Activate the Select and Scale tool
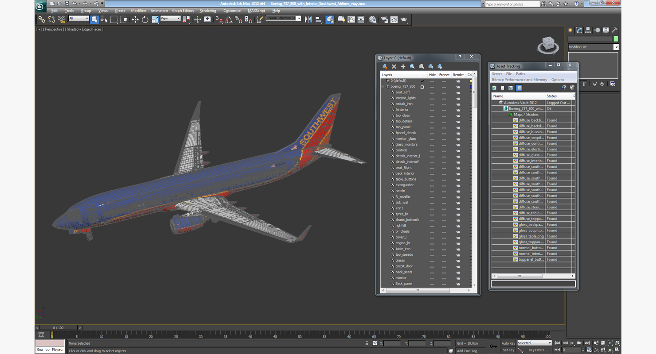Screen dimensions: 656x354 coord(155,19)
